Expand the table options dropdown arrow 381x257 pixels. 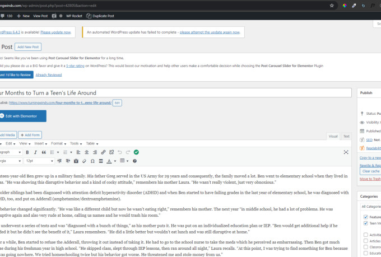[128, 161]
